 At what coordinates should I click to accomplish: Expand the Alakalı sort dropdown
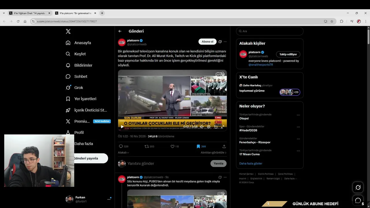(x=123, y=153)
